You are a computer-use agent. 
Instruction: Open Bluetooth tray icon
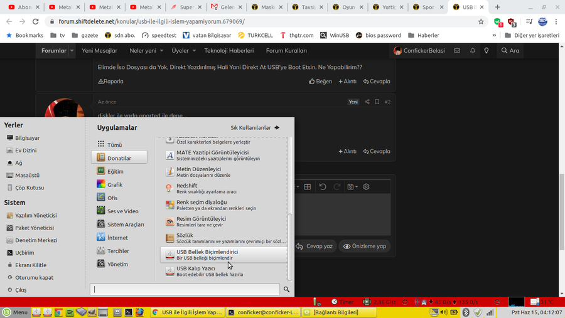tap(466, 312)
